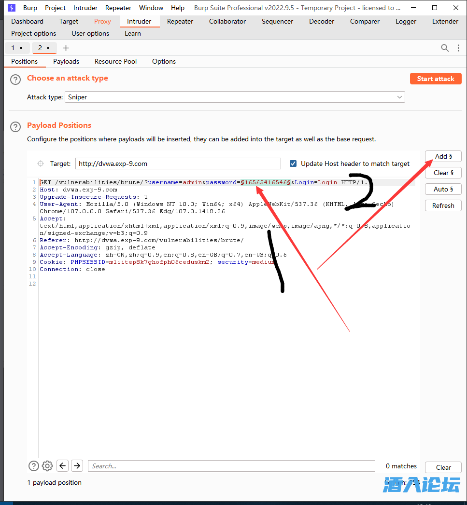Open the Help menu
The width and height of the screenshot is (467, 505).
click(178, 8)
